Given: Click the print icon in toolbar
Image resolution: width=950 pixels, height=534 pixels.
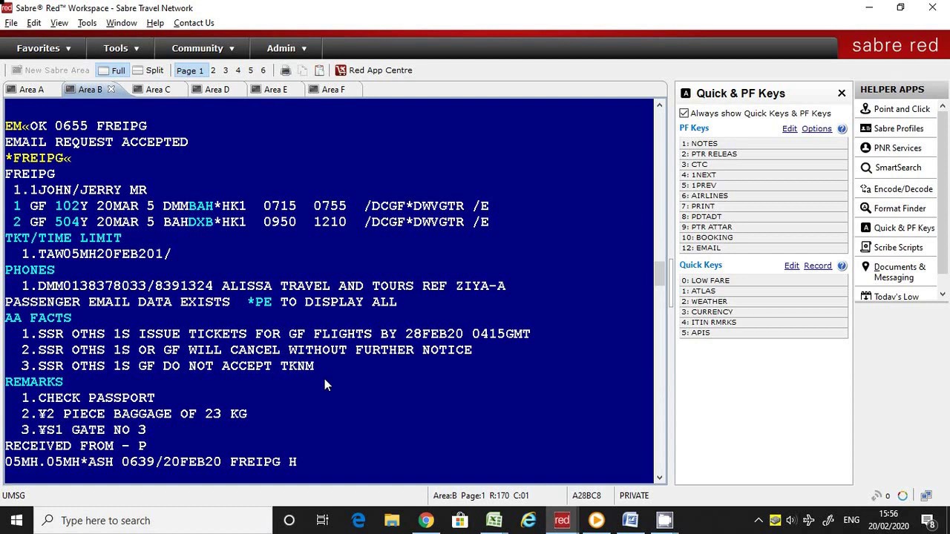Looking at the screenshot, I should 286,70.
